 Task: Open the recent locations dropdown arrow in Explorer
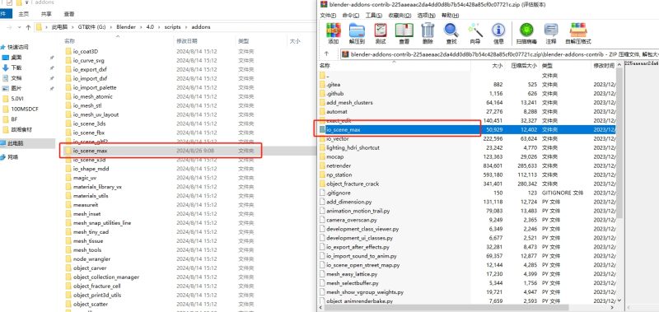tap(20, 27)
